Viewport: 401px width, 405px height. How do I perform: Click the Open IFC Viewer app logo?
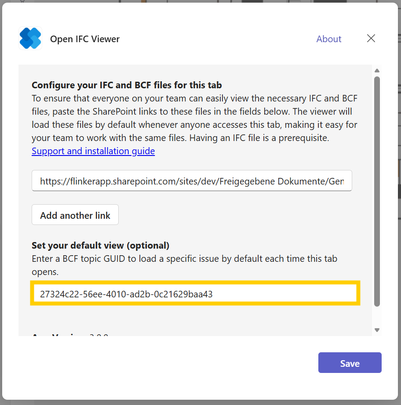pos(30,38)
